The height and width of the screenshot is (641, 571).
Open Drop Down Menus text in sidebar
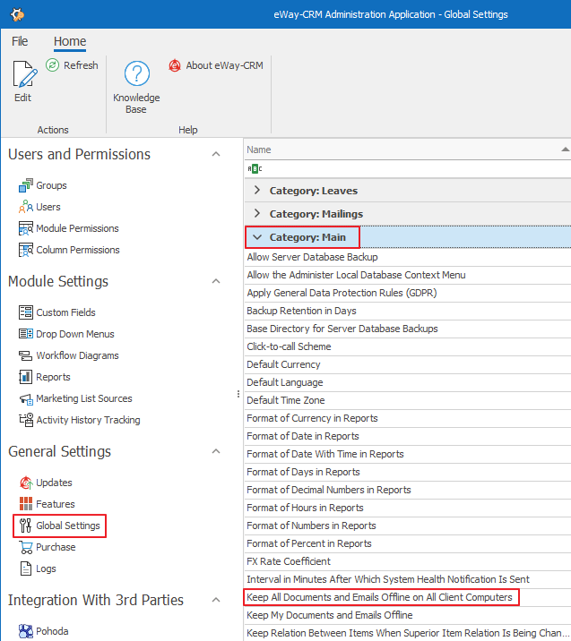(x=75, y=334)
